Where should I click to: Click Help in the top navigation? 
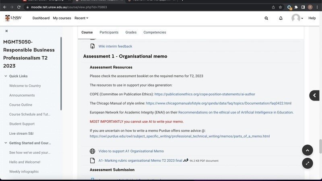(312, 18)
